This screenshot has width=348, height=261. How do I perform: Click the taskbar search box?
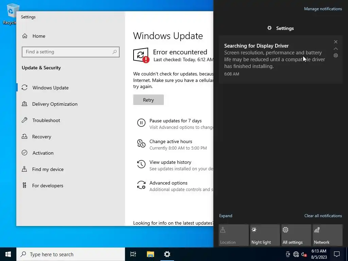pos(71,254)
